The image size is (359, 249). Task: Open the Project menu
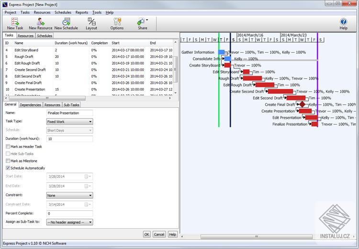tap(11, 12)
